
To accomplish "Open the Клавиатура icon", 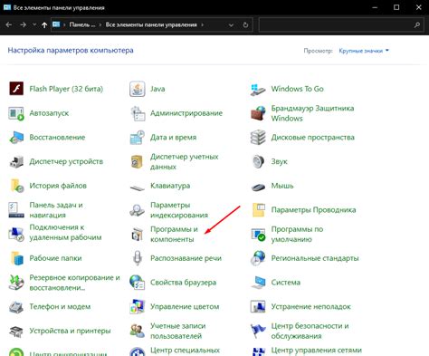I will 138,188.
